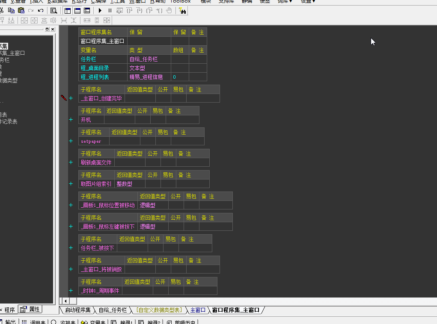The width and height of the screenshot is (437, 324).
Task: Switch to the 启动程序集 tab
Action: [x=77, y=310]
